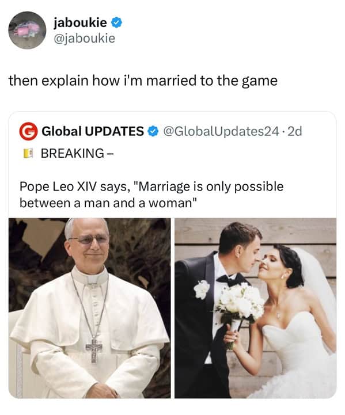This screenshot has height=415, width=345.
Task: Click jaboukie's blue verified badge
Action: 116,22
